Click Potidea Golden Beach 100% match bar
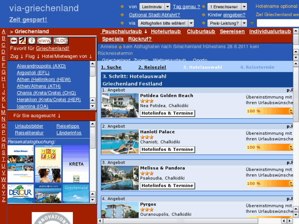Image resolution: width=299 pixels, height=224 pixels. point(269,111)
